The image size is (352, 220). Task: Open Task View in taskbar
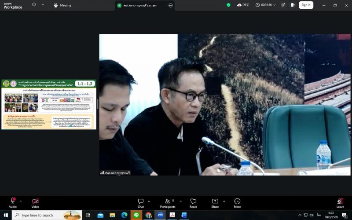(x=88, y=215)
